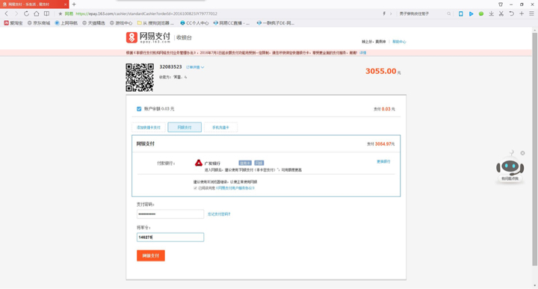
Task: Click the scissors screenshot icon
Action: 501,13
